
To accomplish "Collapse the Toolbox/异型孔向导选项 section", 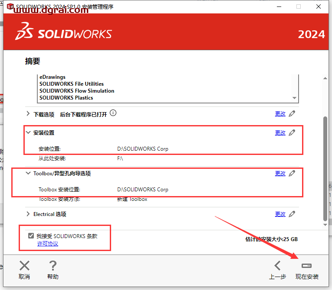I will click(28, 173).
